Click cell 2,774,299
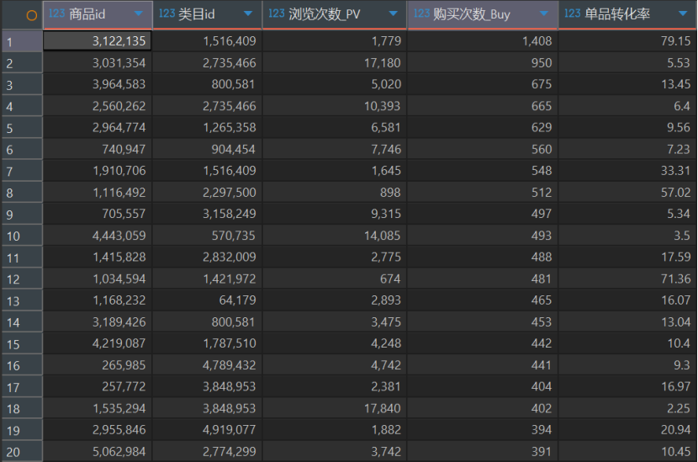 [208, 452]
